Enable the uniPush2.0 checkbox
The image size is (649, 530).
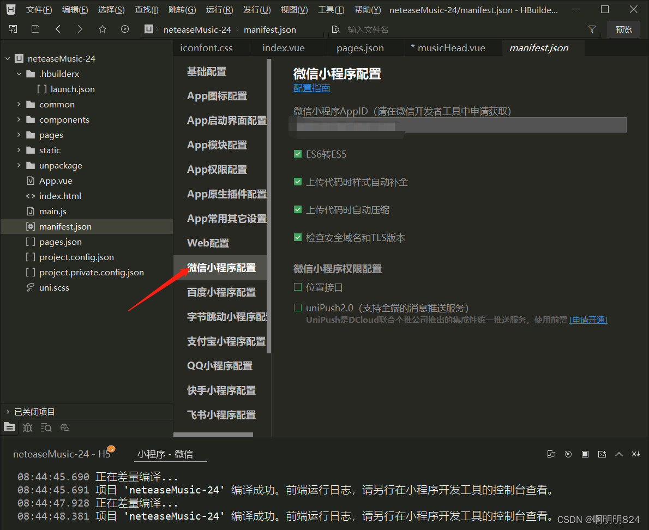[298, 308]
